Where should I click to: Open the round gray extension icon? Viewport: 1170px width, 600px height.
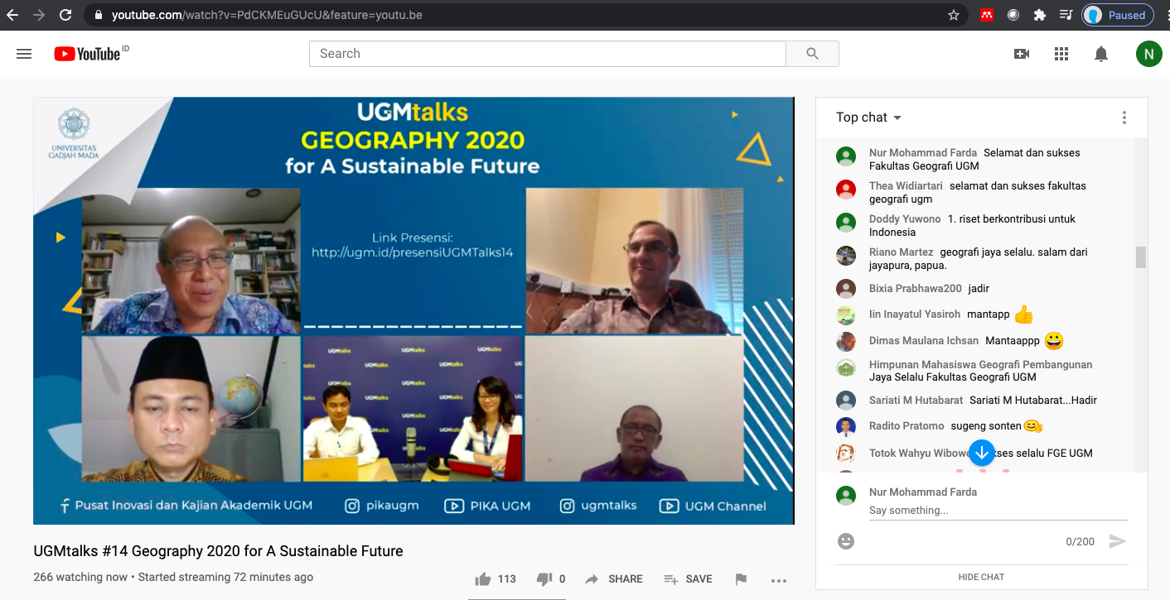tap(1013, 15)
